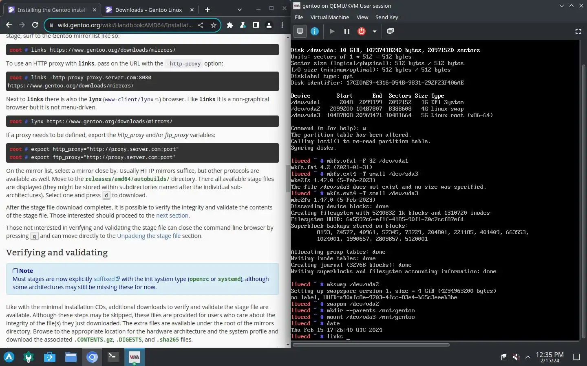
Task: Click the links -http-proxy command block
Action: click(142, 81)
